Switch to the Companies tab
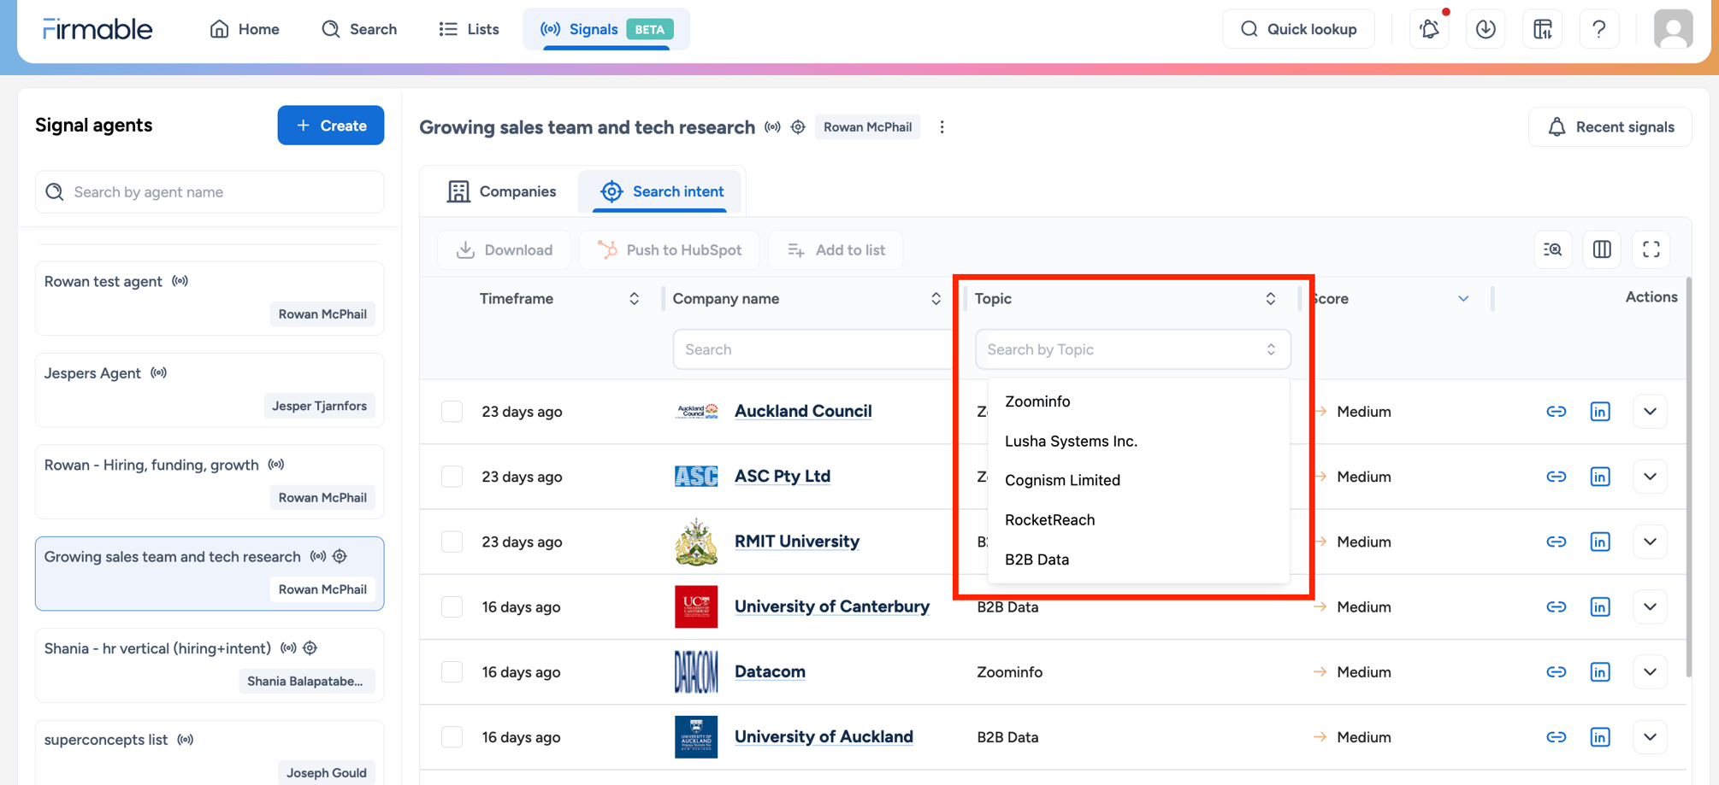Viewport: 1719px width, 785px height. click(501, 191)
